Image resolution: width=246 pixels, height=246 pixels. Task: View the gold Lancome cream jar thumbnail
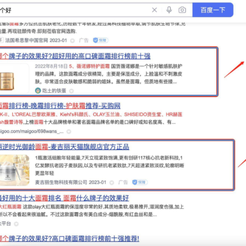click(x=7, y=81)
